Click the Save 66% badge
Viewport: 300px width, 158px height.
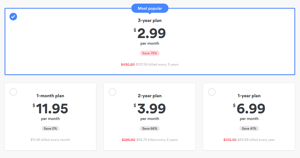click(150, 128)
